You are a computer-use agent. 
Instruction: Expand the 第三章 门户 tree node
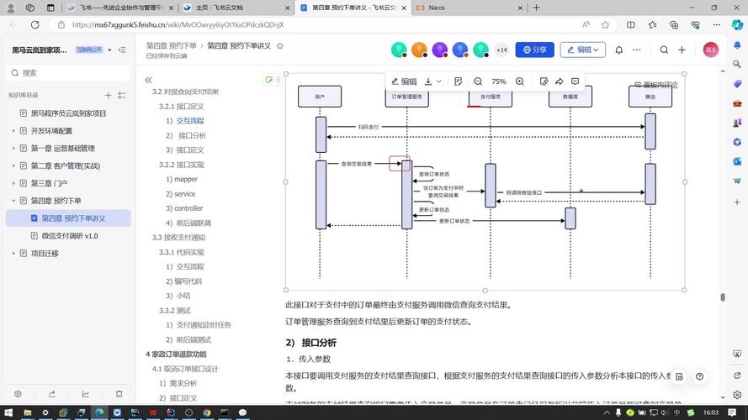tap(13, 183)
